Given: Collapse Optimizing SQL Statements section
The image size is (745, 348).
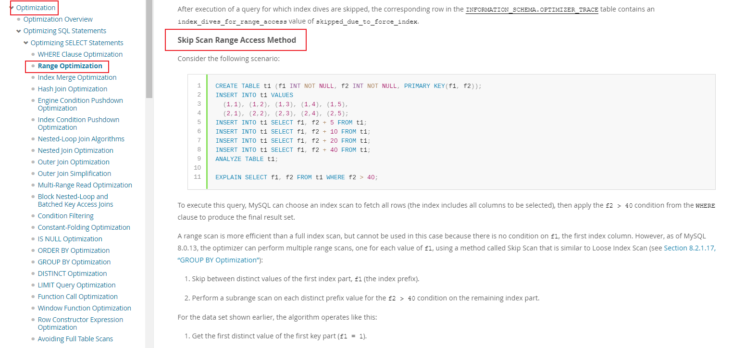Looking at the screenshot, I should (19, 31).
